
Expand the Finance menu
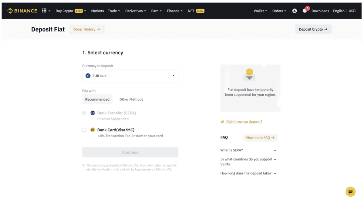click(175, 11)
